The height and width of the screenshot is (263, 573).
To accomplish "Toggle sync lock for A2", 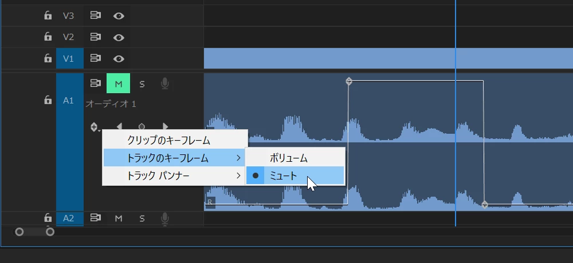I will click(95, 218).
